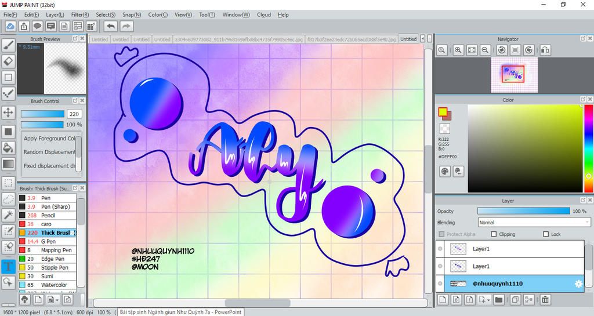Image resolution: width=594 pixels, height=316 pixels.
Task: Enable the Clipping checkbox
Action: [x=494, y=234]
